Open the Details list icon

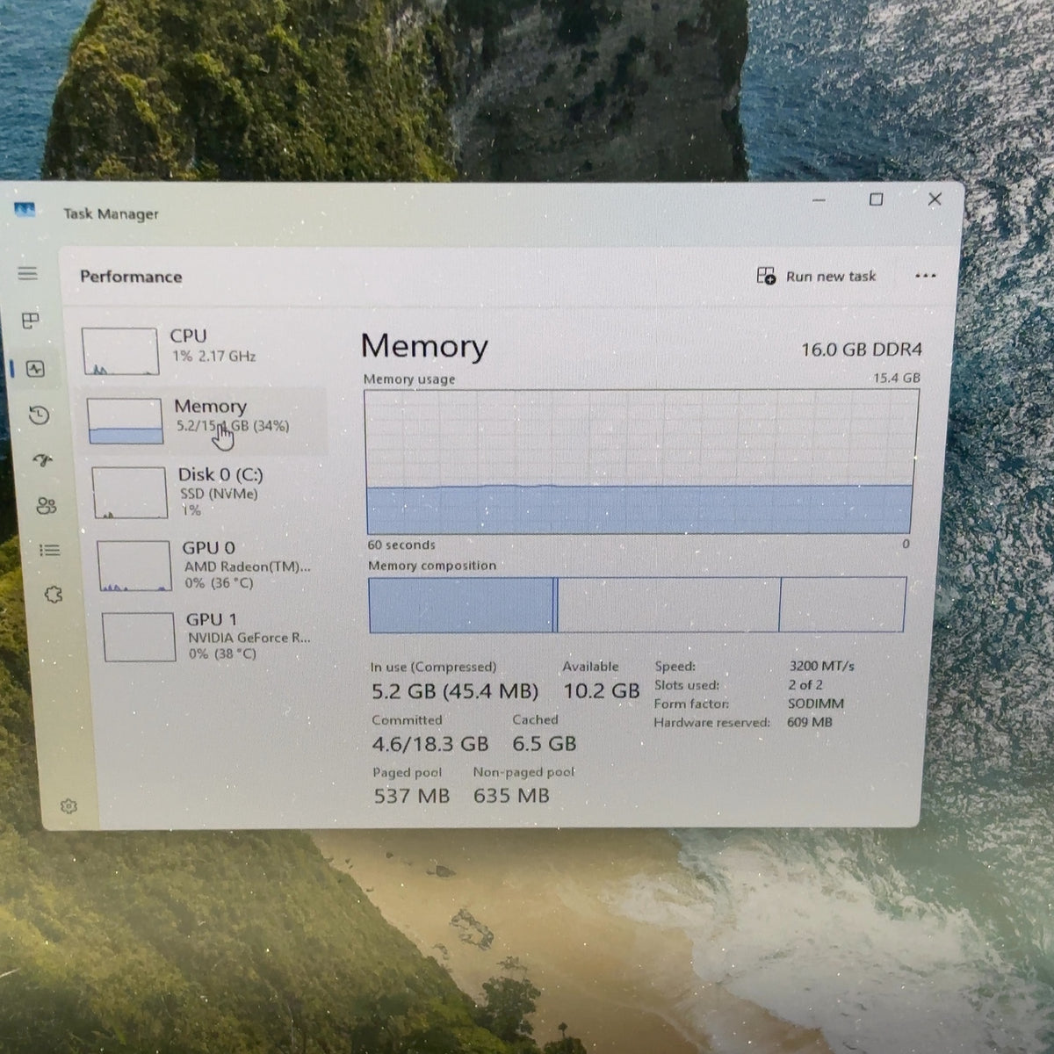pos(50,551)
